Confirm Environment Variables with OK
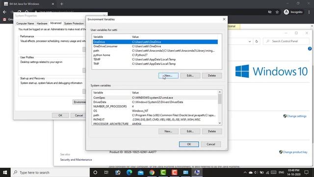The height and width of the screenshot is (177, 314). click(189, 144)
